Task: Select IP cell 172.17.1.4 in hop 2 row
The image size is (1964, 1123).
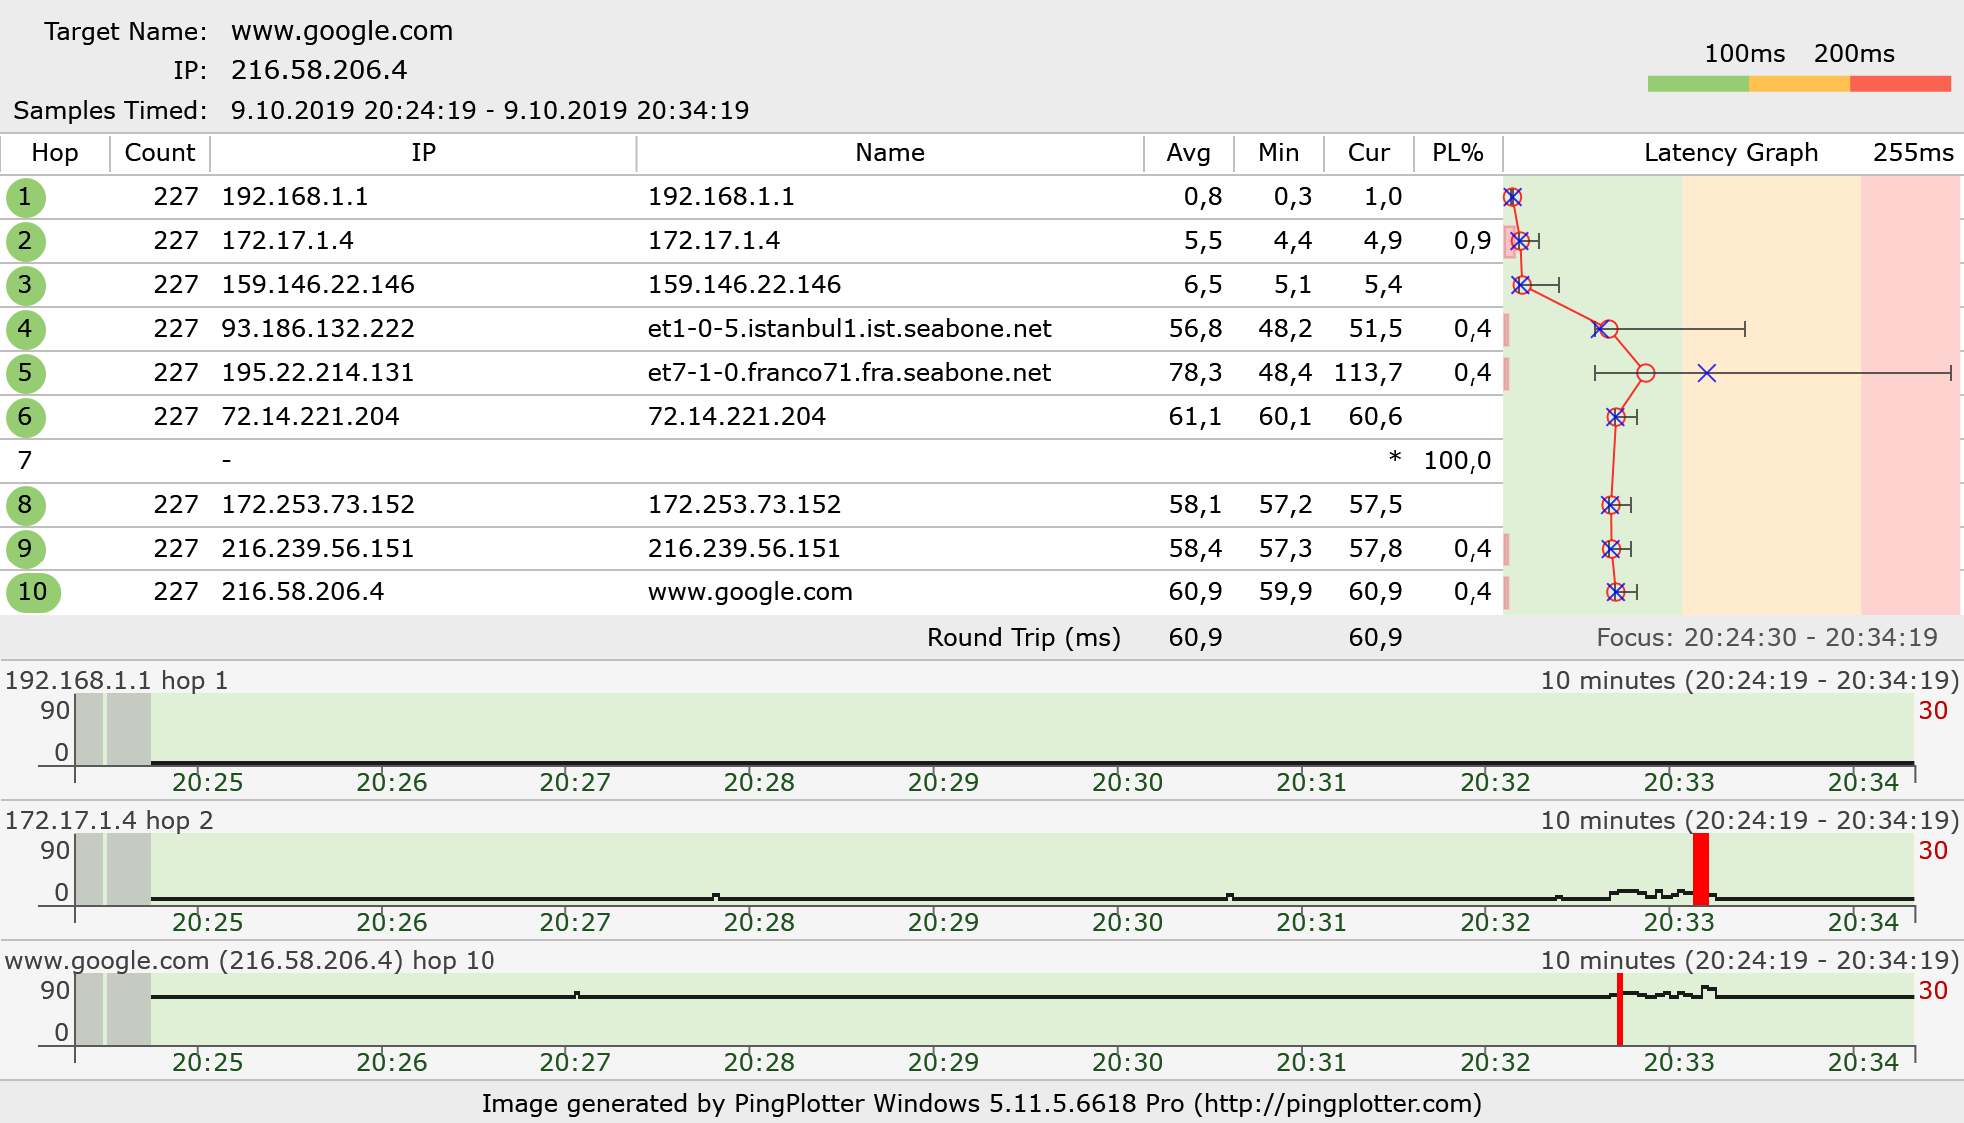Action: [287, 241]
